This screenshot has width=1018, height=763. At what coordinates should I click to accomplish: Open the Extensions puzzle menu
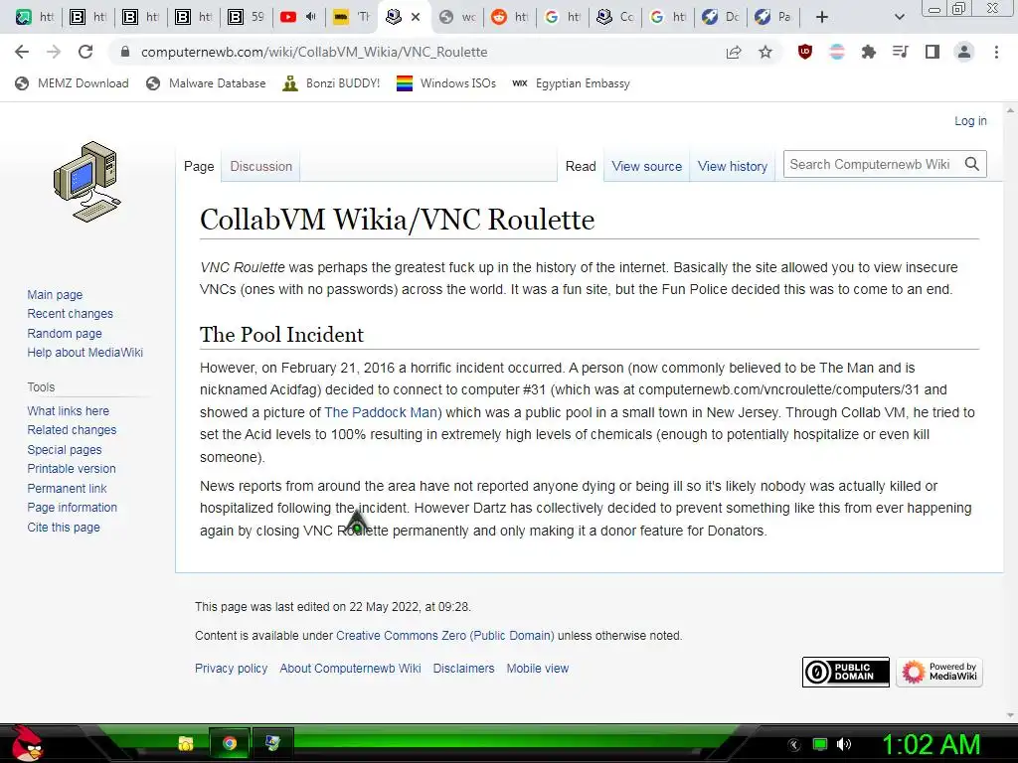pos(868,52)
